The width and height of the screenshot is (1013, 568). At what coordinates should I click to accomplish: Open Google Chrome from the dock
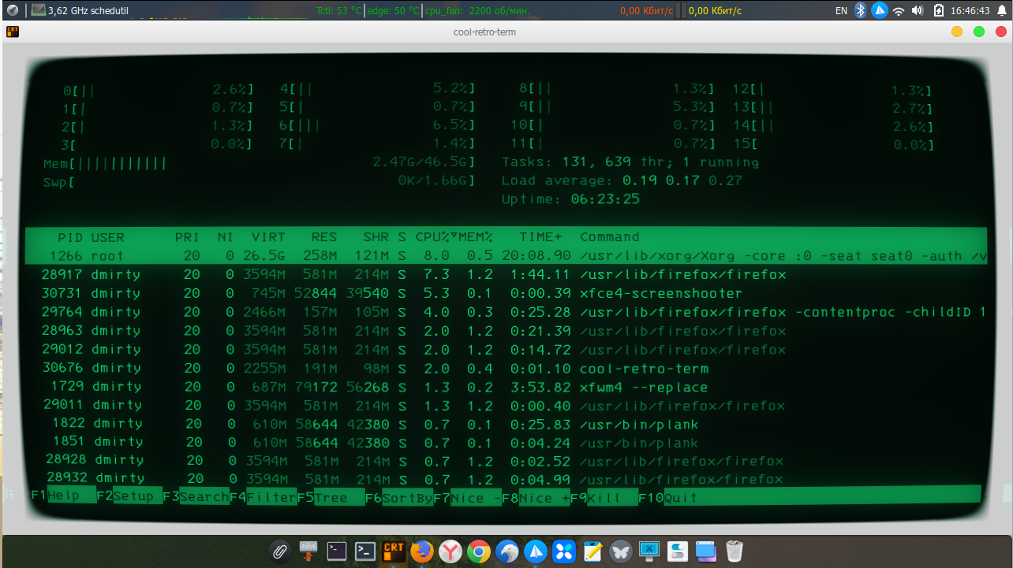[479, 551]
